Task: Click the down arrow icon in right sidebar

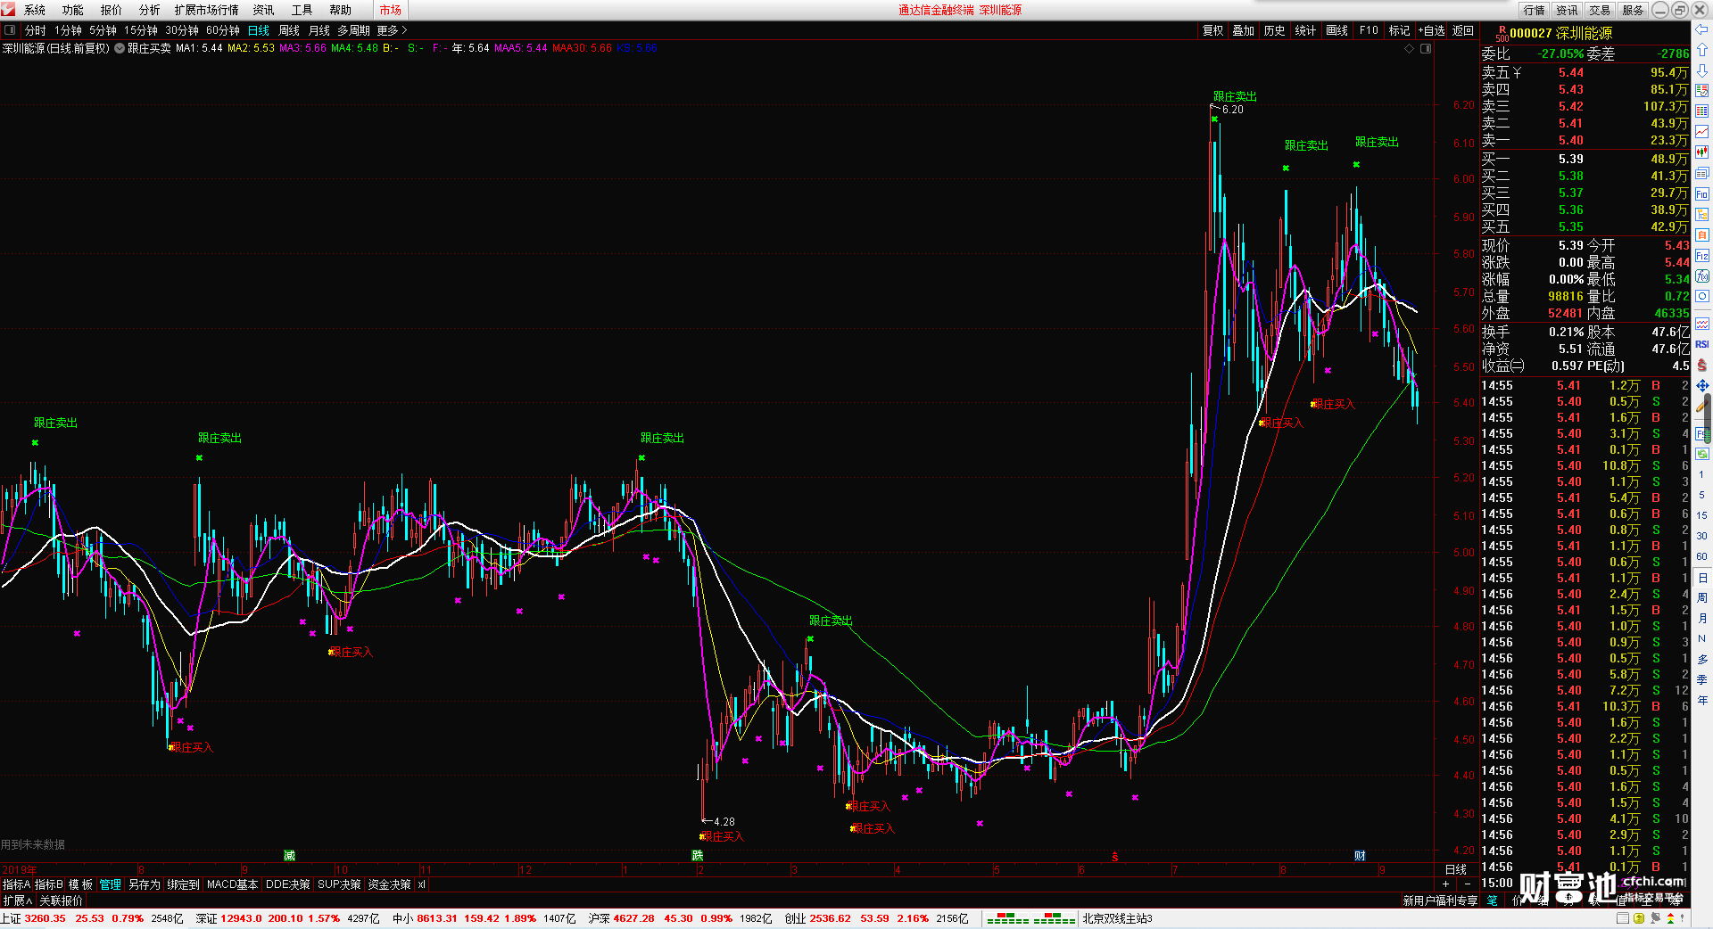Action: pyautogui.click(x=1702, y=70)
